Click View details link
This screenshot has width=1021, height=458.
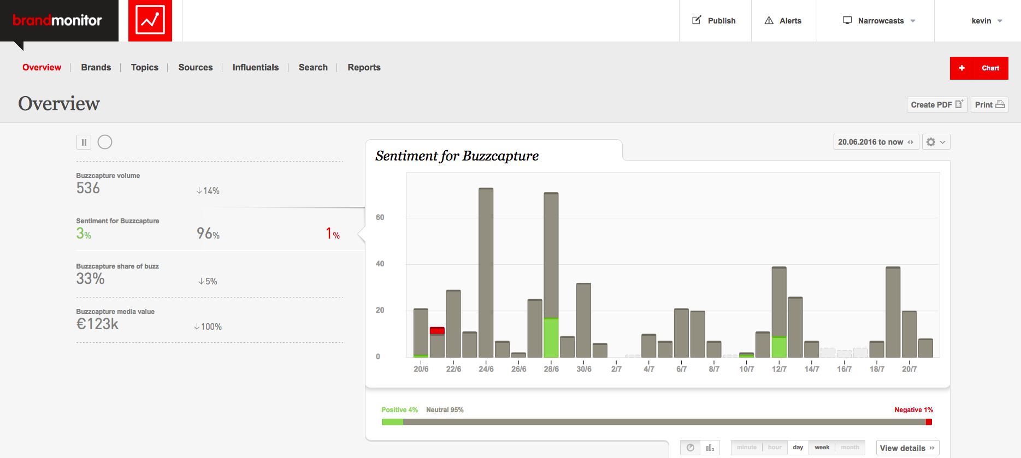(907, 448)
